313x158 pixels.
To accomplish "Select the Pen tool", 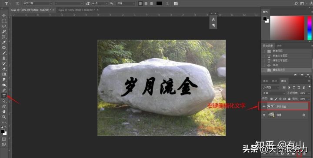I will (4, 90).
